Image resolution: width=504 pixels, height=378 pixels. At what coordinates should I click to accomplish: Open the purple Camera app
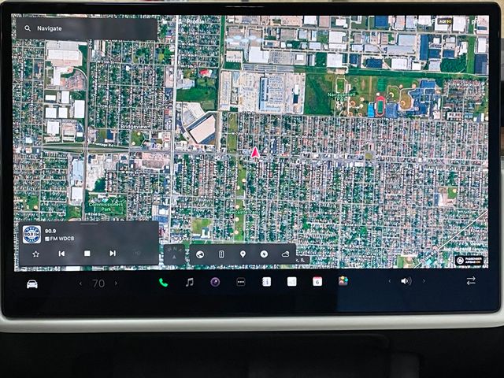coord(215,282)
